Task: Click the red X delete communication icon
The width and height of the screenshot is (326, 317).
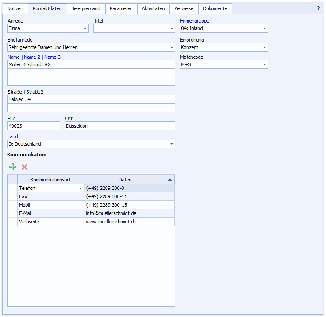Action: 24,167
